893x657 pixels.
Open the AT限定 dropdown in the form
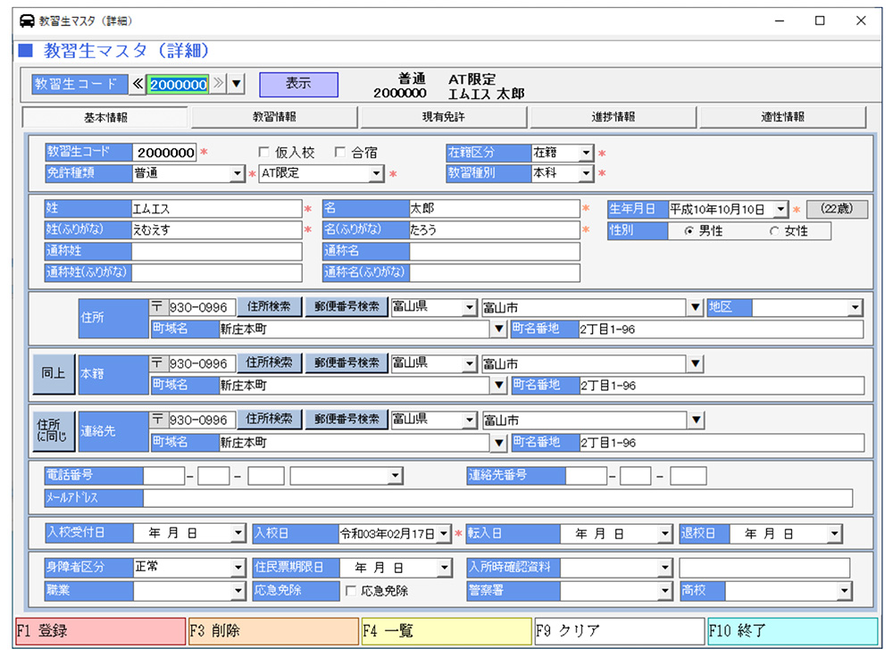377,173
